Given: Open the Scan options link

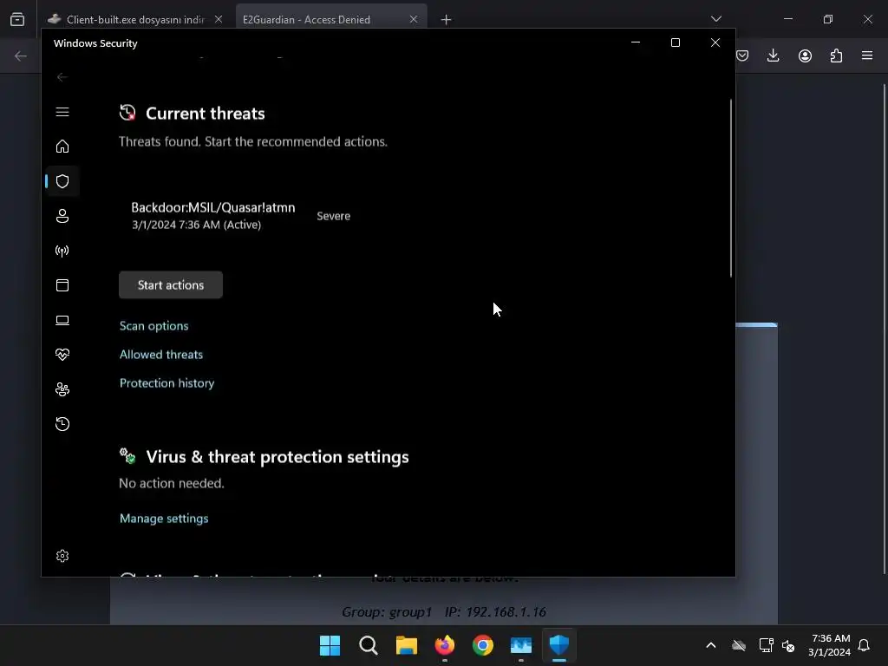Looking at the screenshot, I should [x=154, y=326].
